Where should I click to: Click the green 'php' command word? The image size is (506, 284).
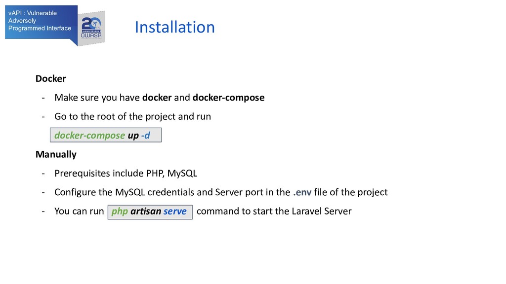pyautogui.click(x=120, y=212)
